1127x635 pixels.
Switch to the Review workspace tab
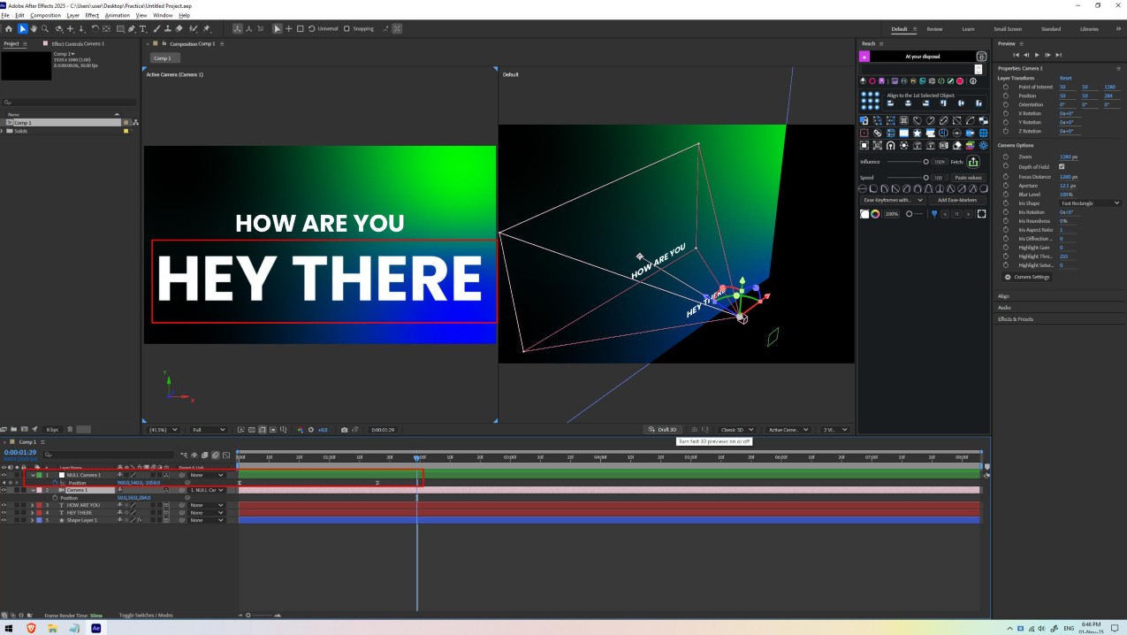934,29
